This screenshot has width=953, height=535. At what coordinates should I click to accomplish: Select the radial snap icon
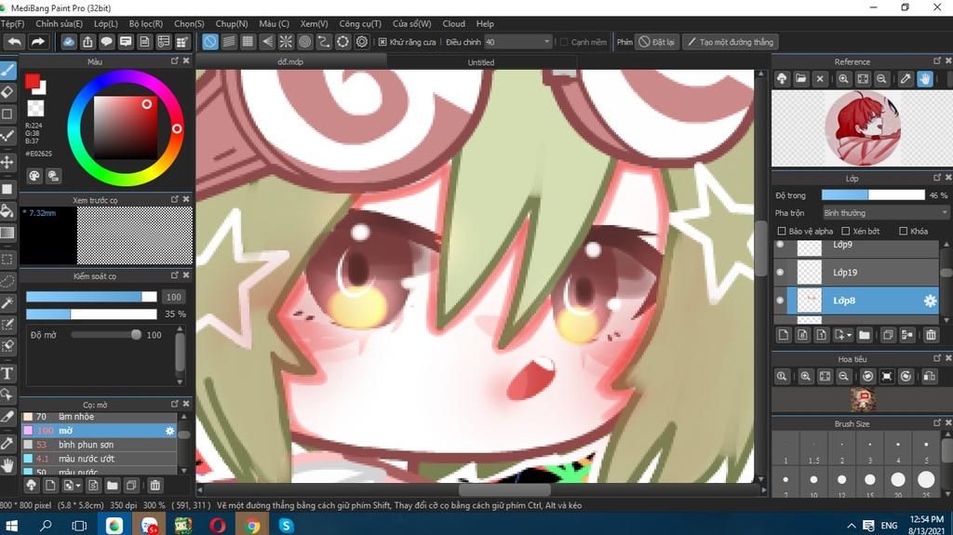[286, 42]
